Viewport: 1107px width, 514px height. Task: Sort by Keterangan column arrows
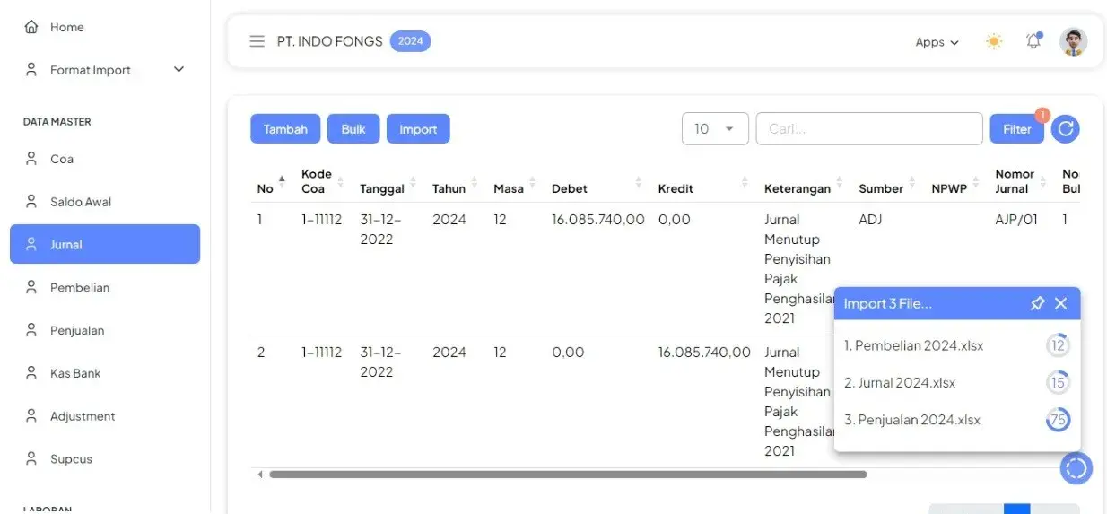(840, 182)
